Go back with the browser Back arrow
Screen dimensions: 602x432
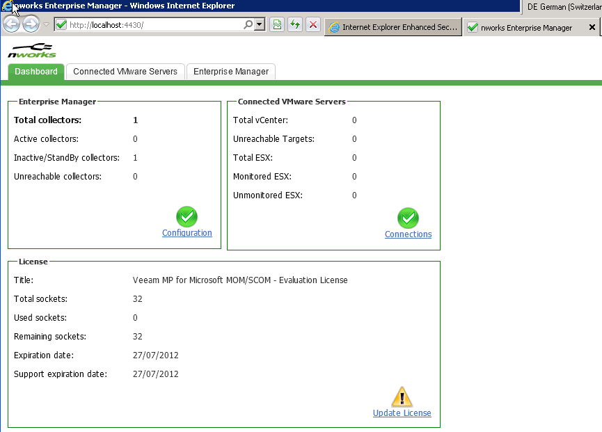[x=11, y=24]
